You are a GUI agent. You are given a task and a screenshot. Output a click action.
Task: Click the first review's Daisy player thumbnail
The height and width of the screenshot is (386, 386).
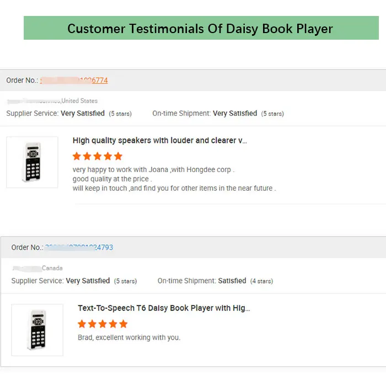[32, 162]
